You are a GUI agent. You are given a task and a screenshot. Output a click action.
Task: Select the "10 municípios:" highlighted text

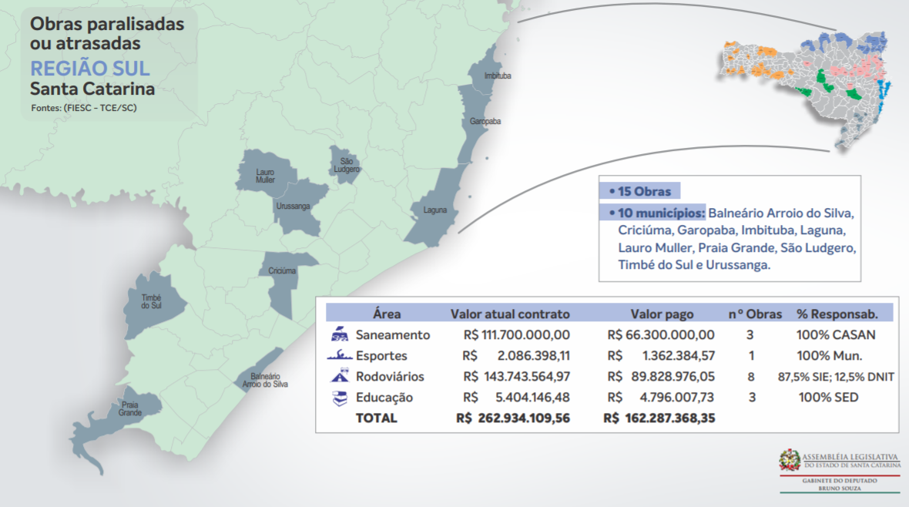[656, 212]
